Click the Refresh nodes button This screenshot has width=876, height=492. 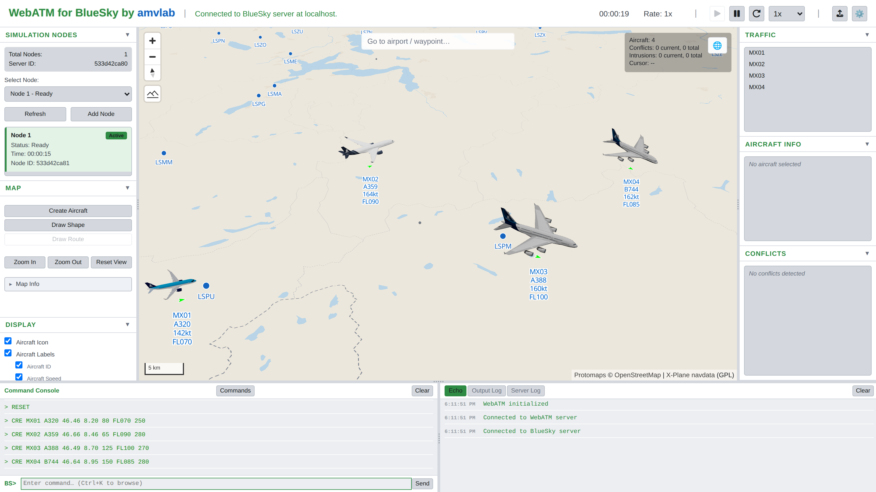pos(35,114)
